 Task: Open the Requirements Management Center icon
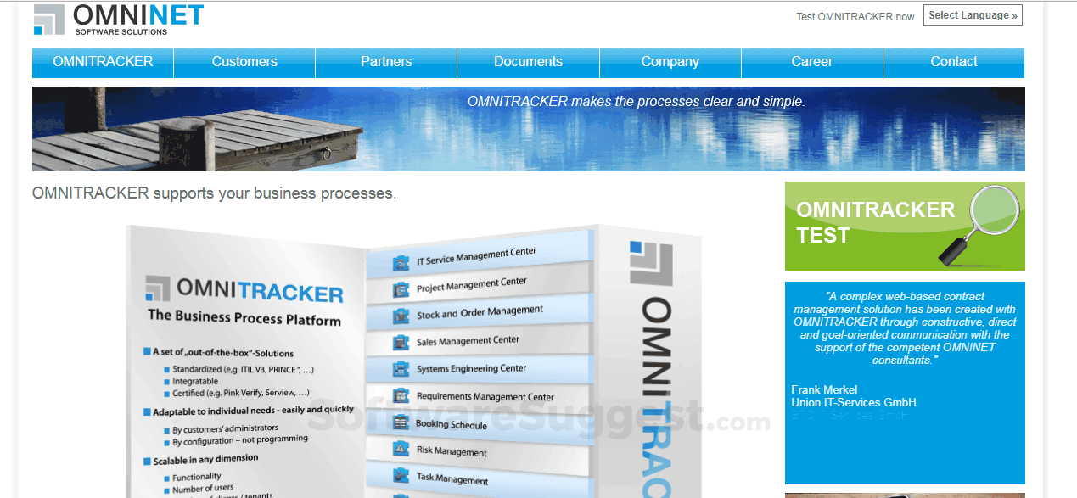(400, 396)
